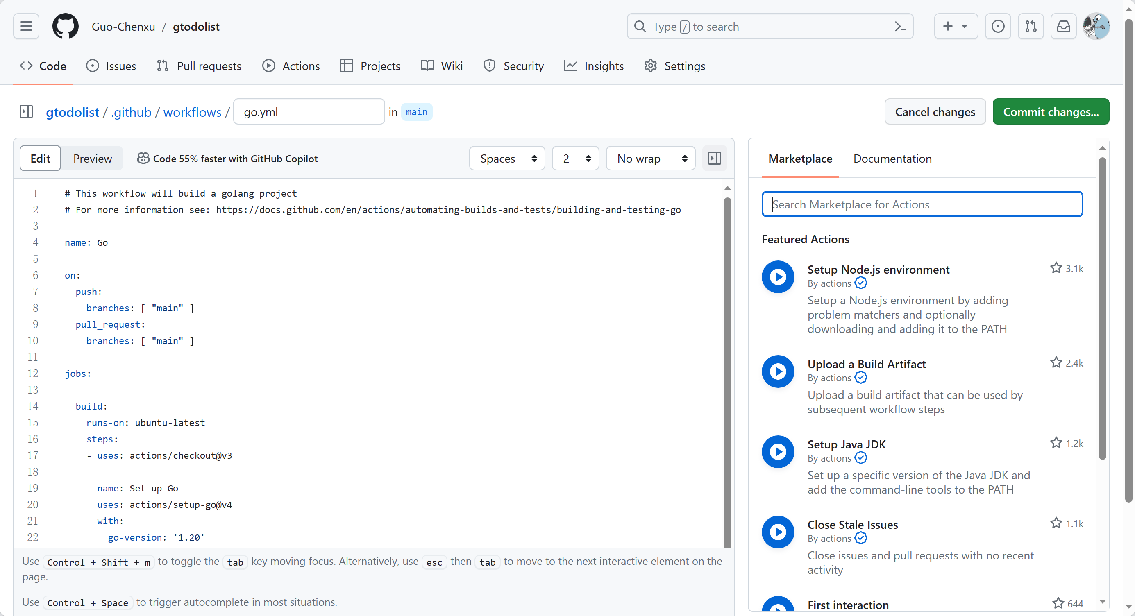Click the main branch label
The image size is (1135, 616).
click(x=416, y=112)
